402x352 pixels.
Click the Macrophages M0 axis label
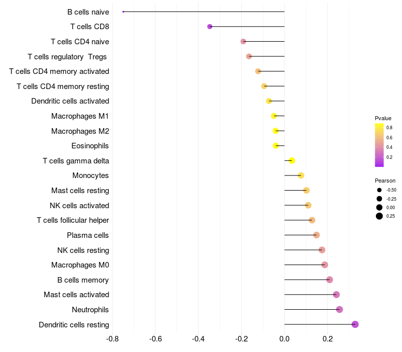80,265
